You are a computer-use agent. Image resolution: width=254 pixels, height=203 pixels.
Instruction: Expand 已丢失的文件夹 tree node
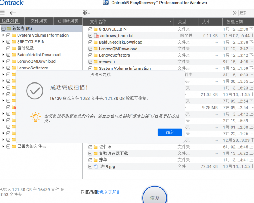point(3,146)
